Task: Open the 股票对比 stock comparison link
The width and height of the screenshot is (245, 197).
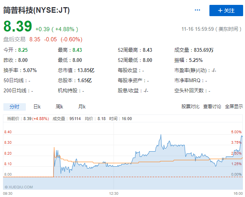Action: (x=190, y=107)
